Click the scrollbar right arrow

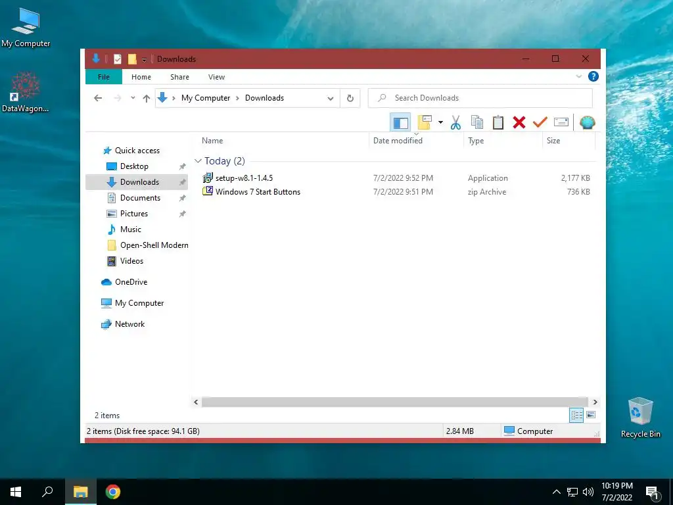595,402
